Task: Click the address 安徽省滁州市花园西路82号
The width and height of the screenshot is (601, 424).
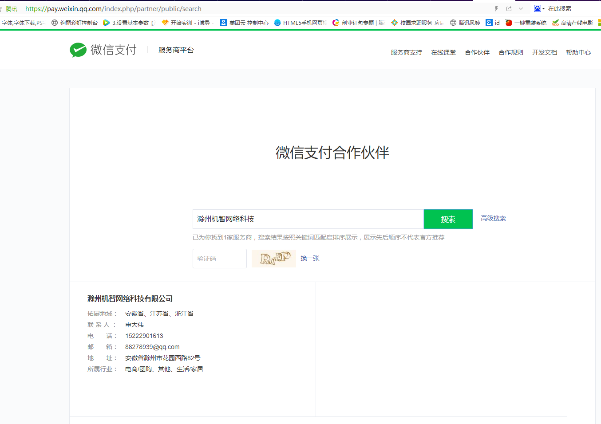Action: pyautogui.click(x=163, y=358)
